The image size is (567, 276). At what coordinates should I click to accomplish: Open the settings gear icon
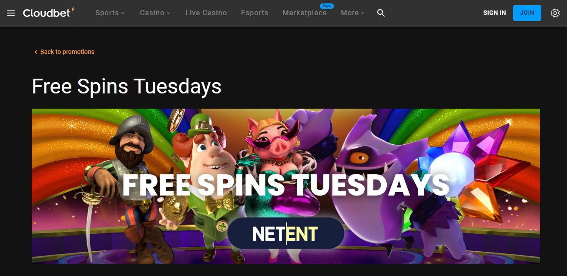pyautogui.click(x=555, y=13)
